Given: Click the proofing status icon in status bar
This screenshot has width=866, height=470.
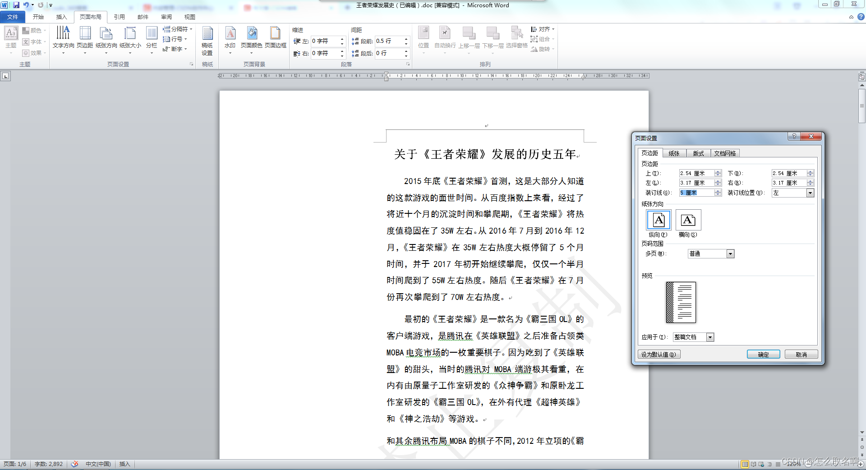Looking at the screenshot, I should point(74,464).
